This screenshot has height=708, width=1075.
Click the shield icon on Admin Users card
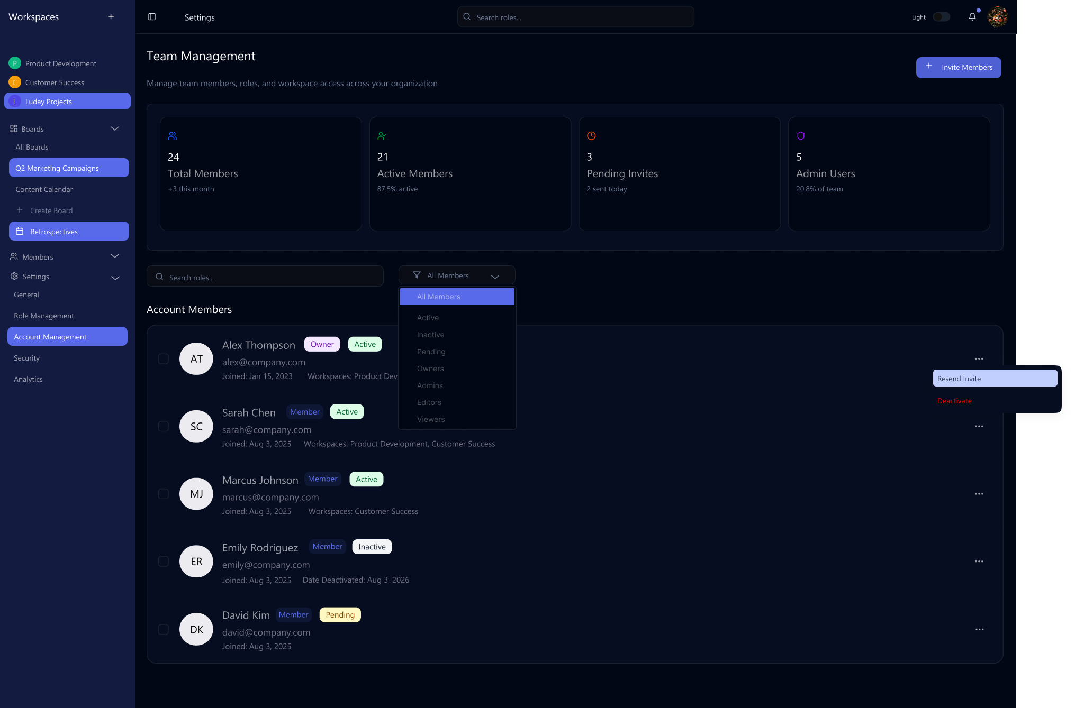[800, 135]
